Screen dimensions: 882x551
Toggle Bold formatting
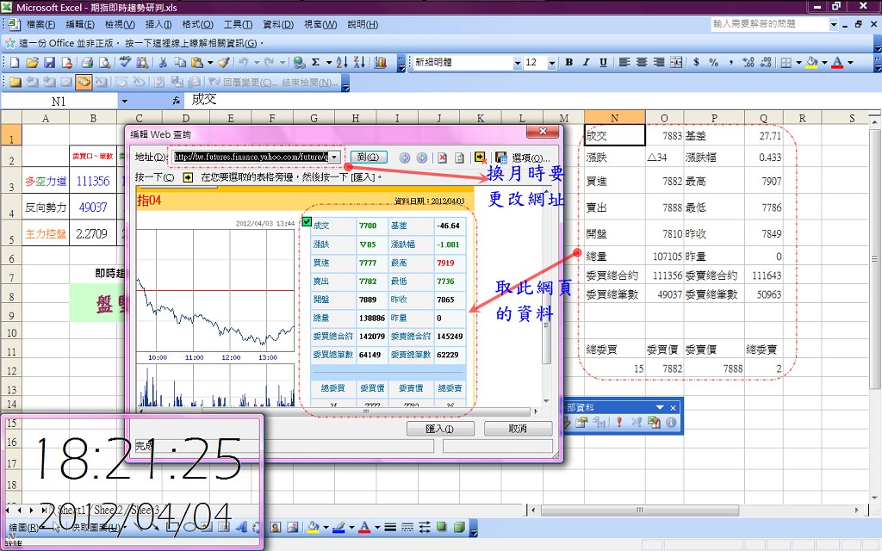click(x=569, y=62)
